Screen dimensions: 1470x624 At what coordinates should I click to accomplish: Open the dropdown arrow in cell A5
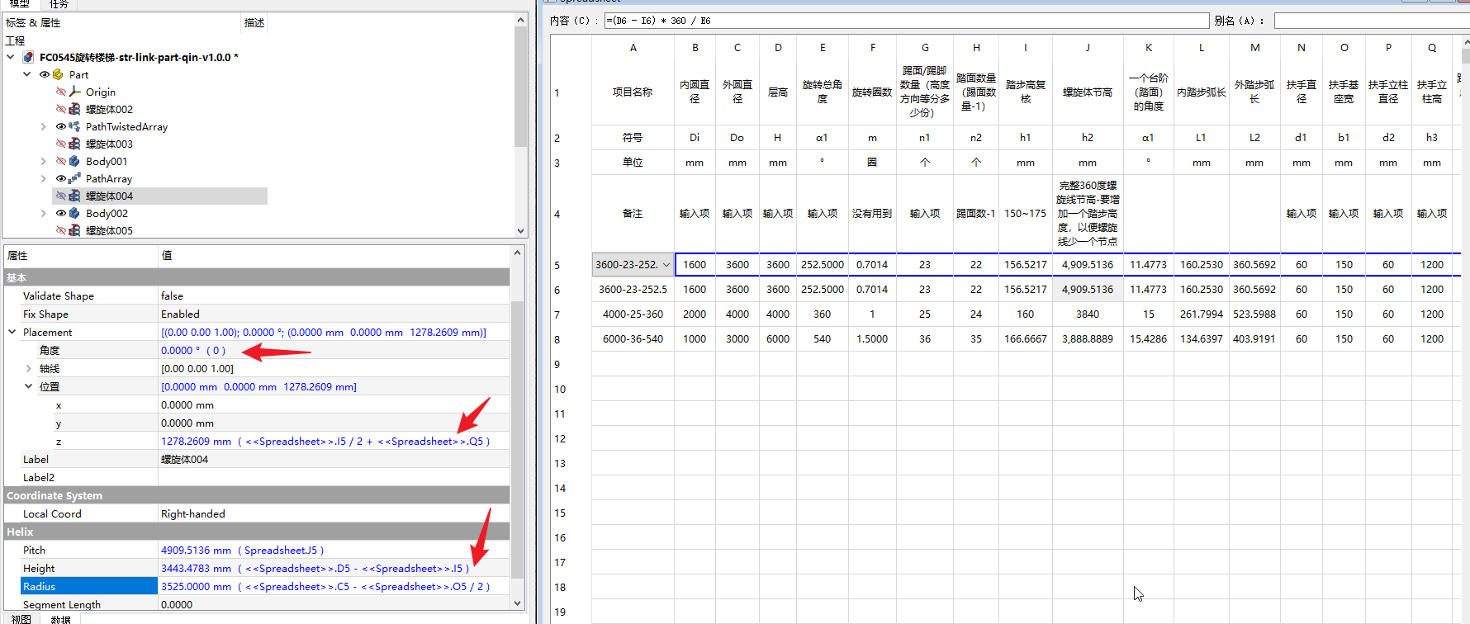pyautogui.click(x=666, y=265)
